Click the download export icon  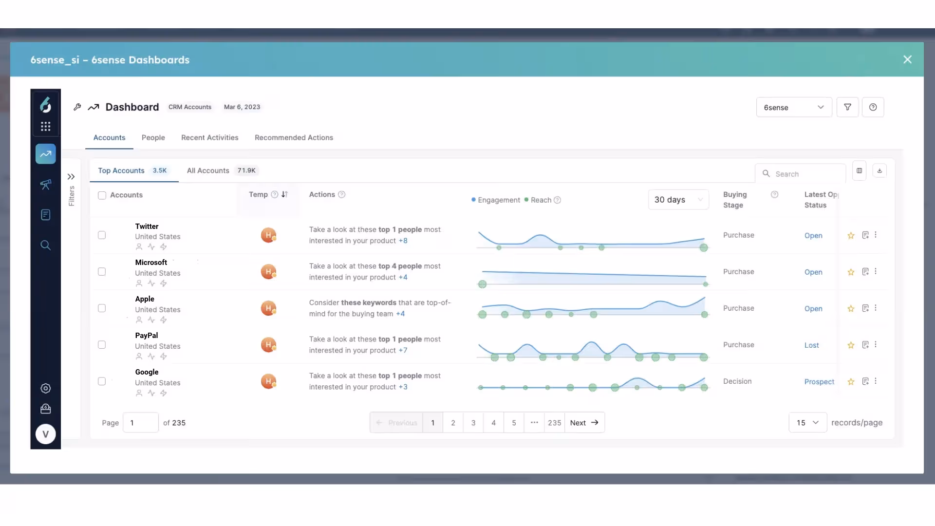pos(879,170)
